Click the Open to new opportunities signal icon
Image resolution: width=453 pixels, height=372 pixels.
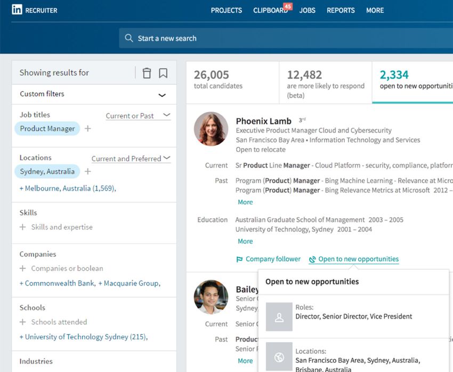pyautogui.click(x=312, y=259)
